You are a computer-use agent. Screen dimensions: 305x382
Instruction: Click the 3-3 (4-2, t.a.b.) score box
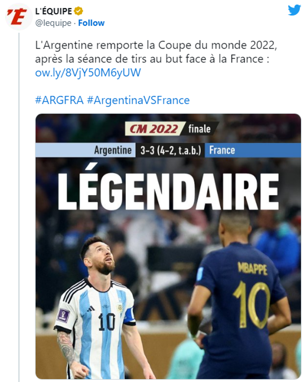point(170,150)
